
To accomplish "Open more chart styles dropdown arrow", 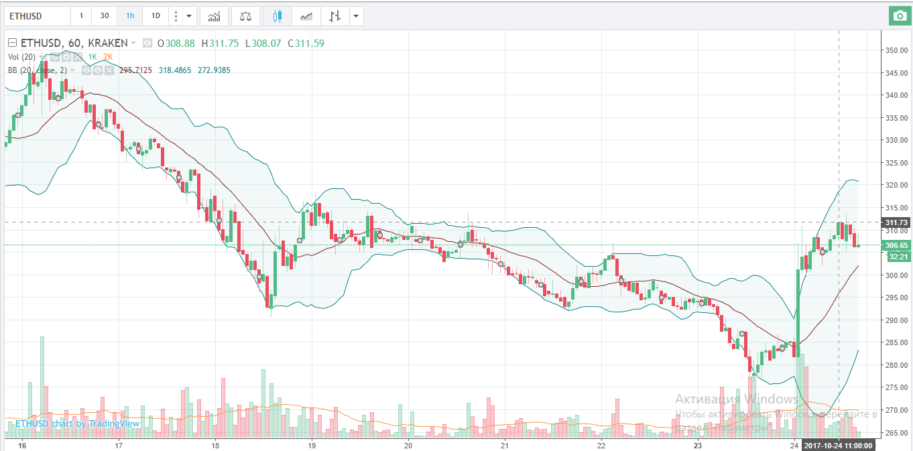I will 355,15.
